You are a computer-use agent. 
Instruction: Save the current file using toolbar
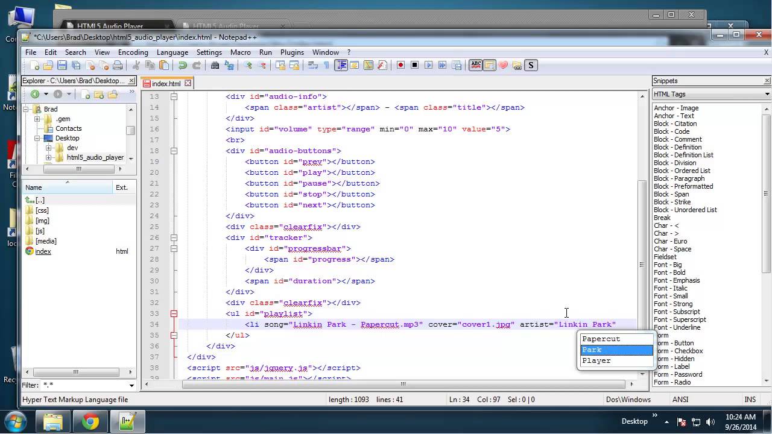click(62, 65)
